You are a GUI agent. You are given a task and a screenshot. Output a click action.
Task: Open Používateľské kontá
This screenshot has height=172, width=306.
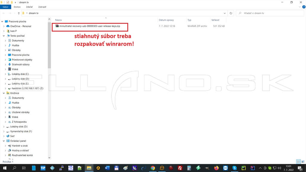point(22,155)
